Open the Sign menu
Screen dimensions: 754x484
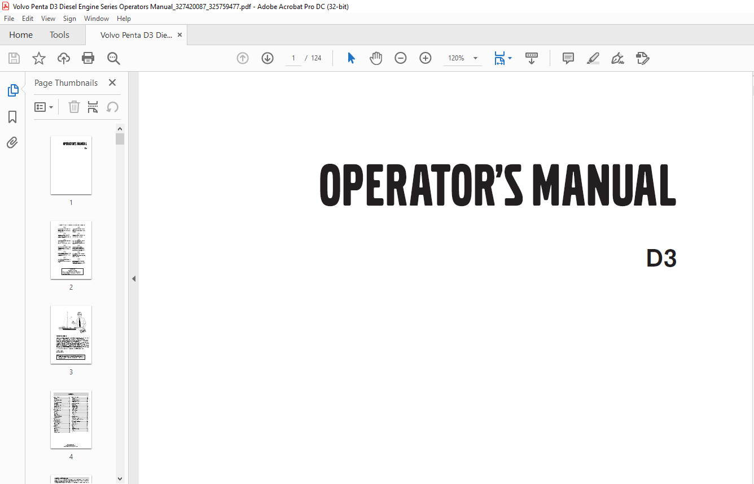(x=69, y=19)
